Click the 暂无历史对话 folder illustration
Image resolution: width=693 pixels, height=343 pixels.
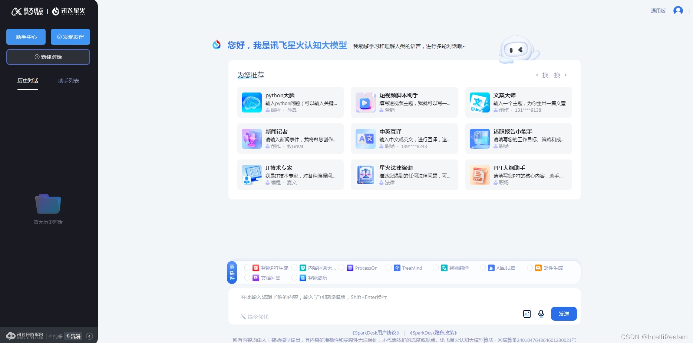point(48,204)
